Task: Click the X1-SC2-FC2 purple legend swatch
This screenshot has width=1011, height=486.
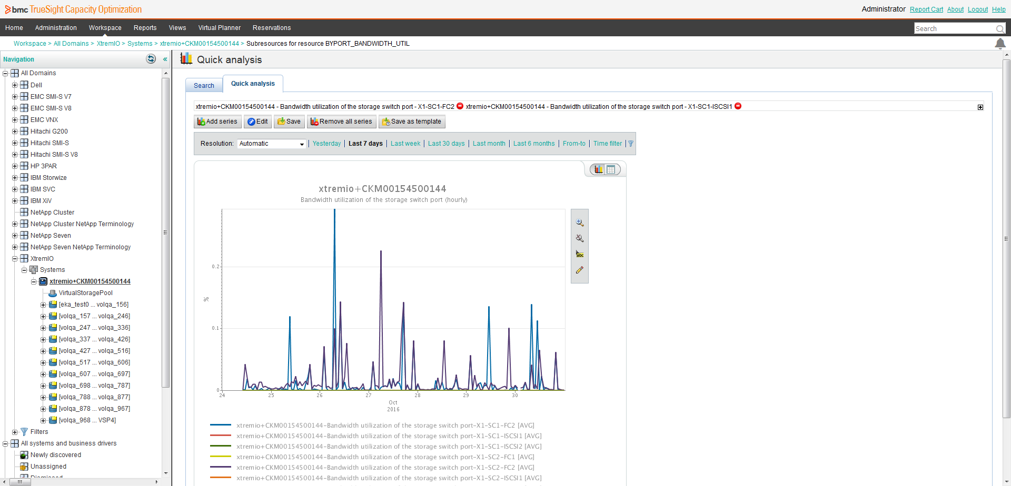Action: coord(221,467)
